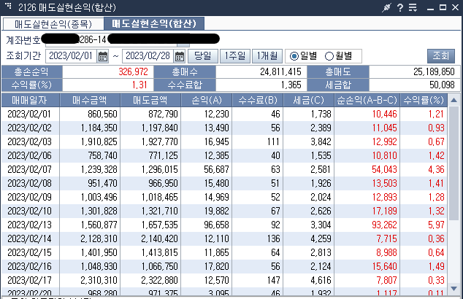This screenshot has width=463, height=299.
Task: Select the row dated 2023/02/15
Action: click(224, 253)
